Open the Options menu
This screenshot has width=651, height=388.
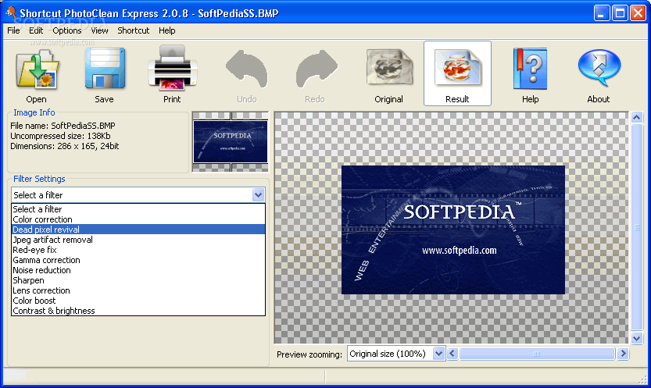click(67, 30)
